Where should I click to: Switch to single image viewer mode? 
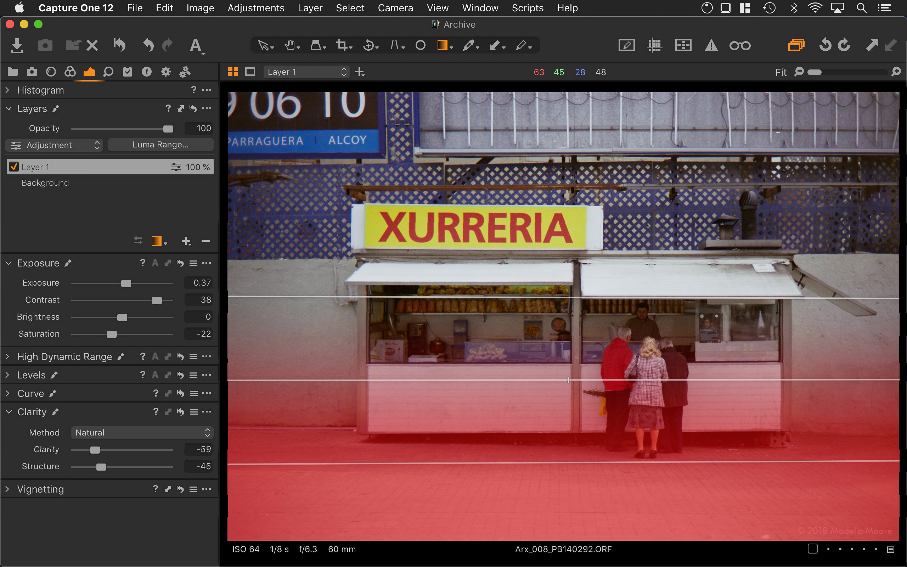(250, 72)
